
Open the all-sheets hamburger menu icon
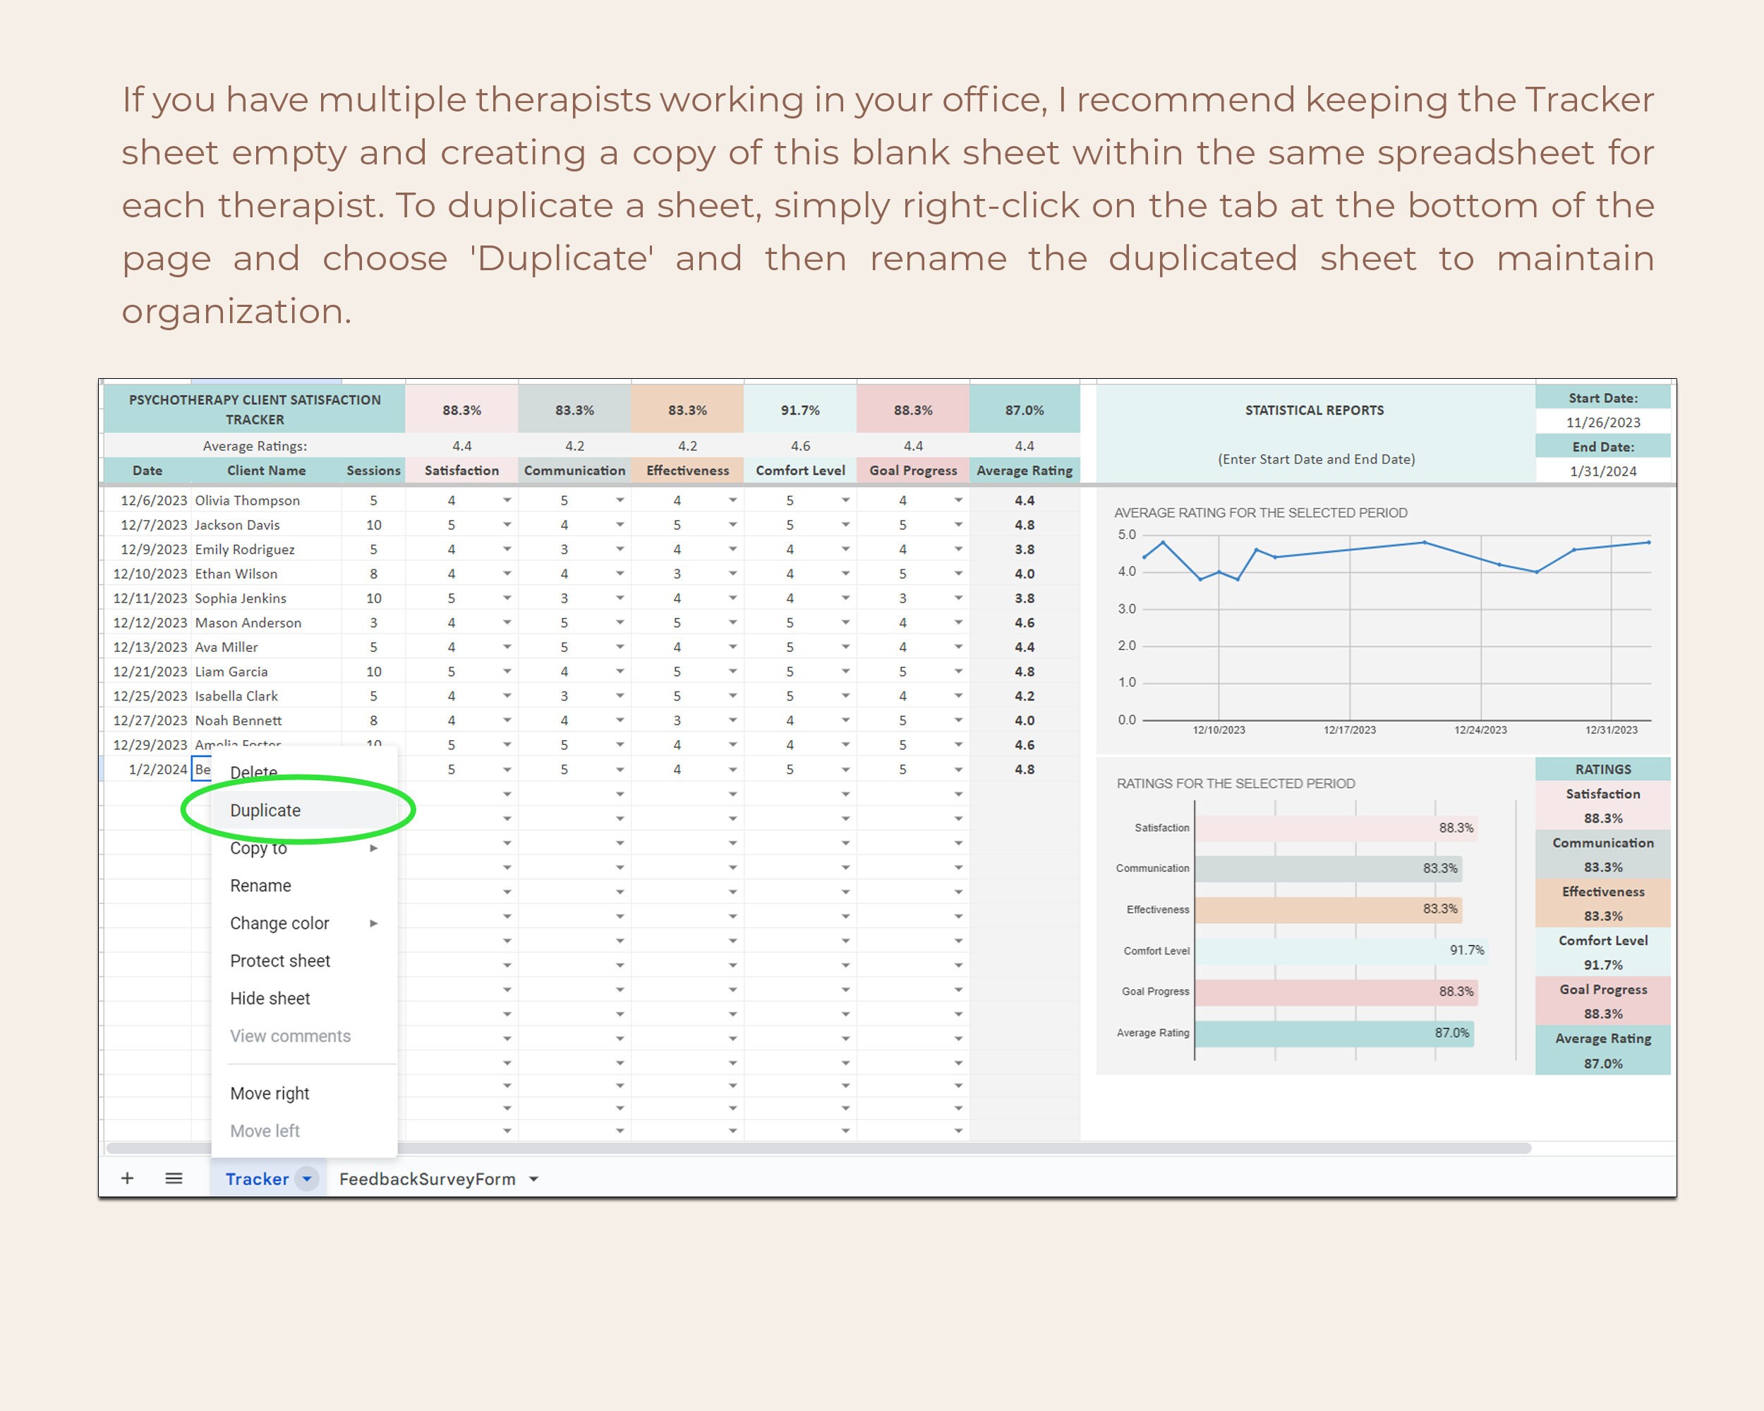click(174, 1178)
